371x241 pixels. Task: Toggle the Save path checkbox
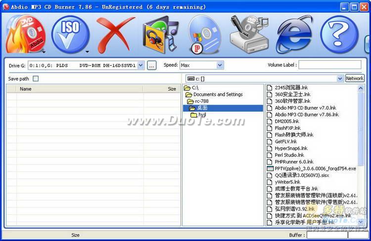tap(36, 79)
